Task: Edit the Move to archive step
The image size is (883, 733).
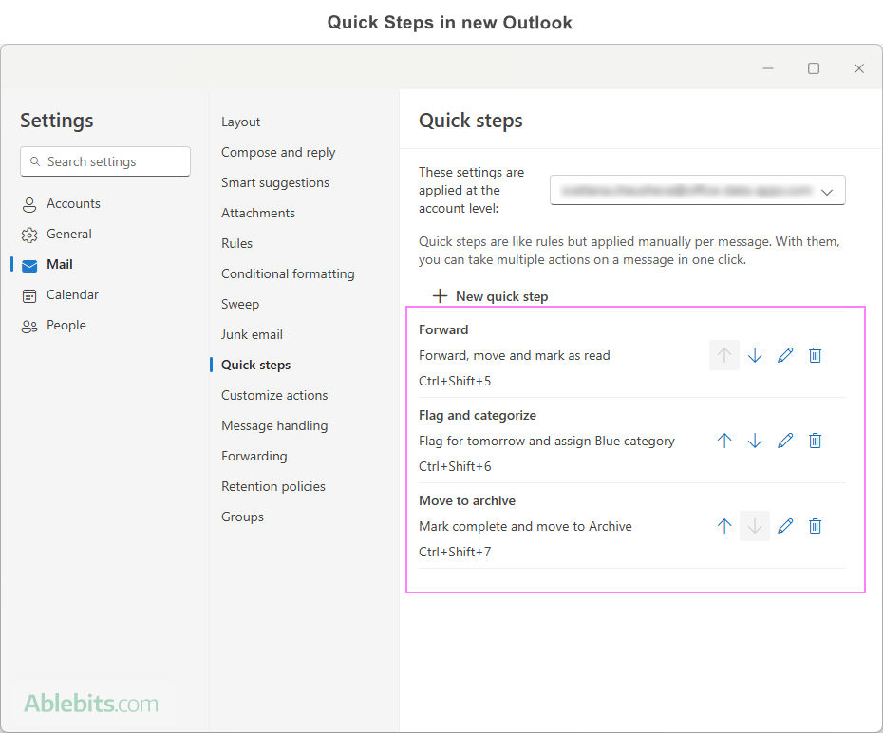Action: (x=785, y=526)
